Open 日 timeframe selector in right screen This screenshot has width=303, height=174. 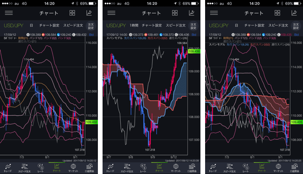tap(236, 26)
